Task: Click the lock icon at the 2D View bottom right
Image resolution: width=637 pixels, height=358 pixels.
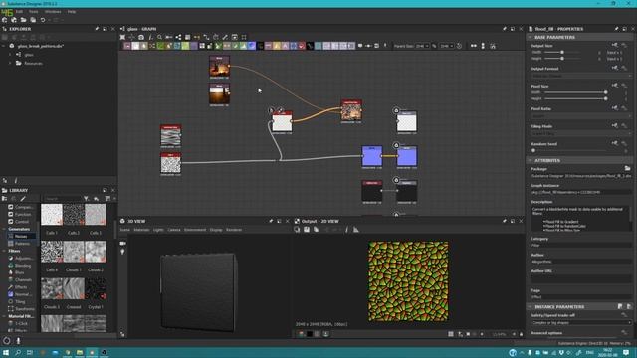Action: pos(522,334)
